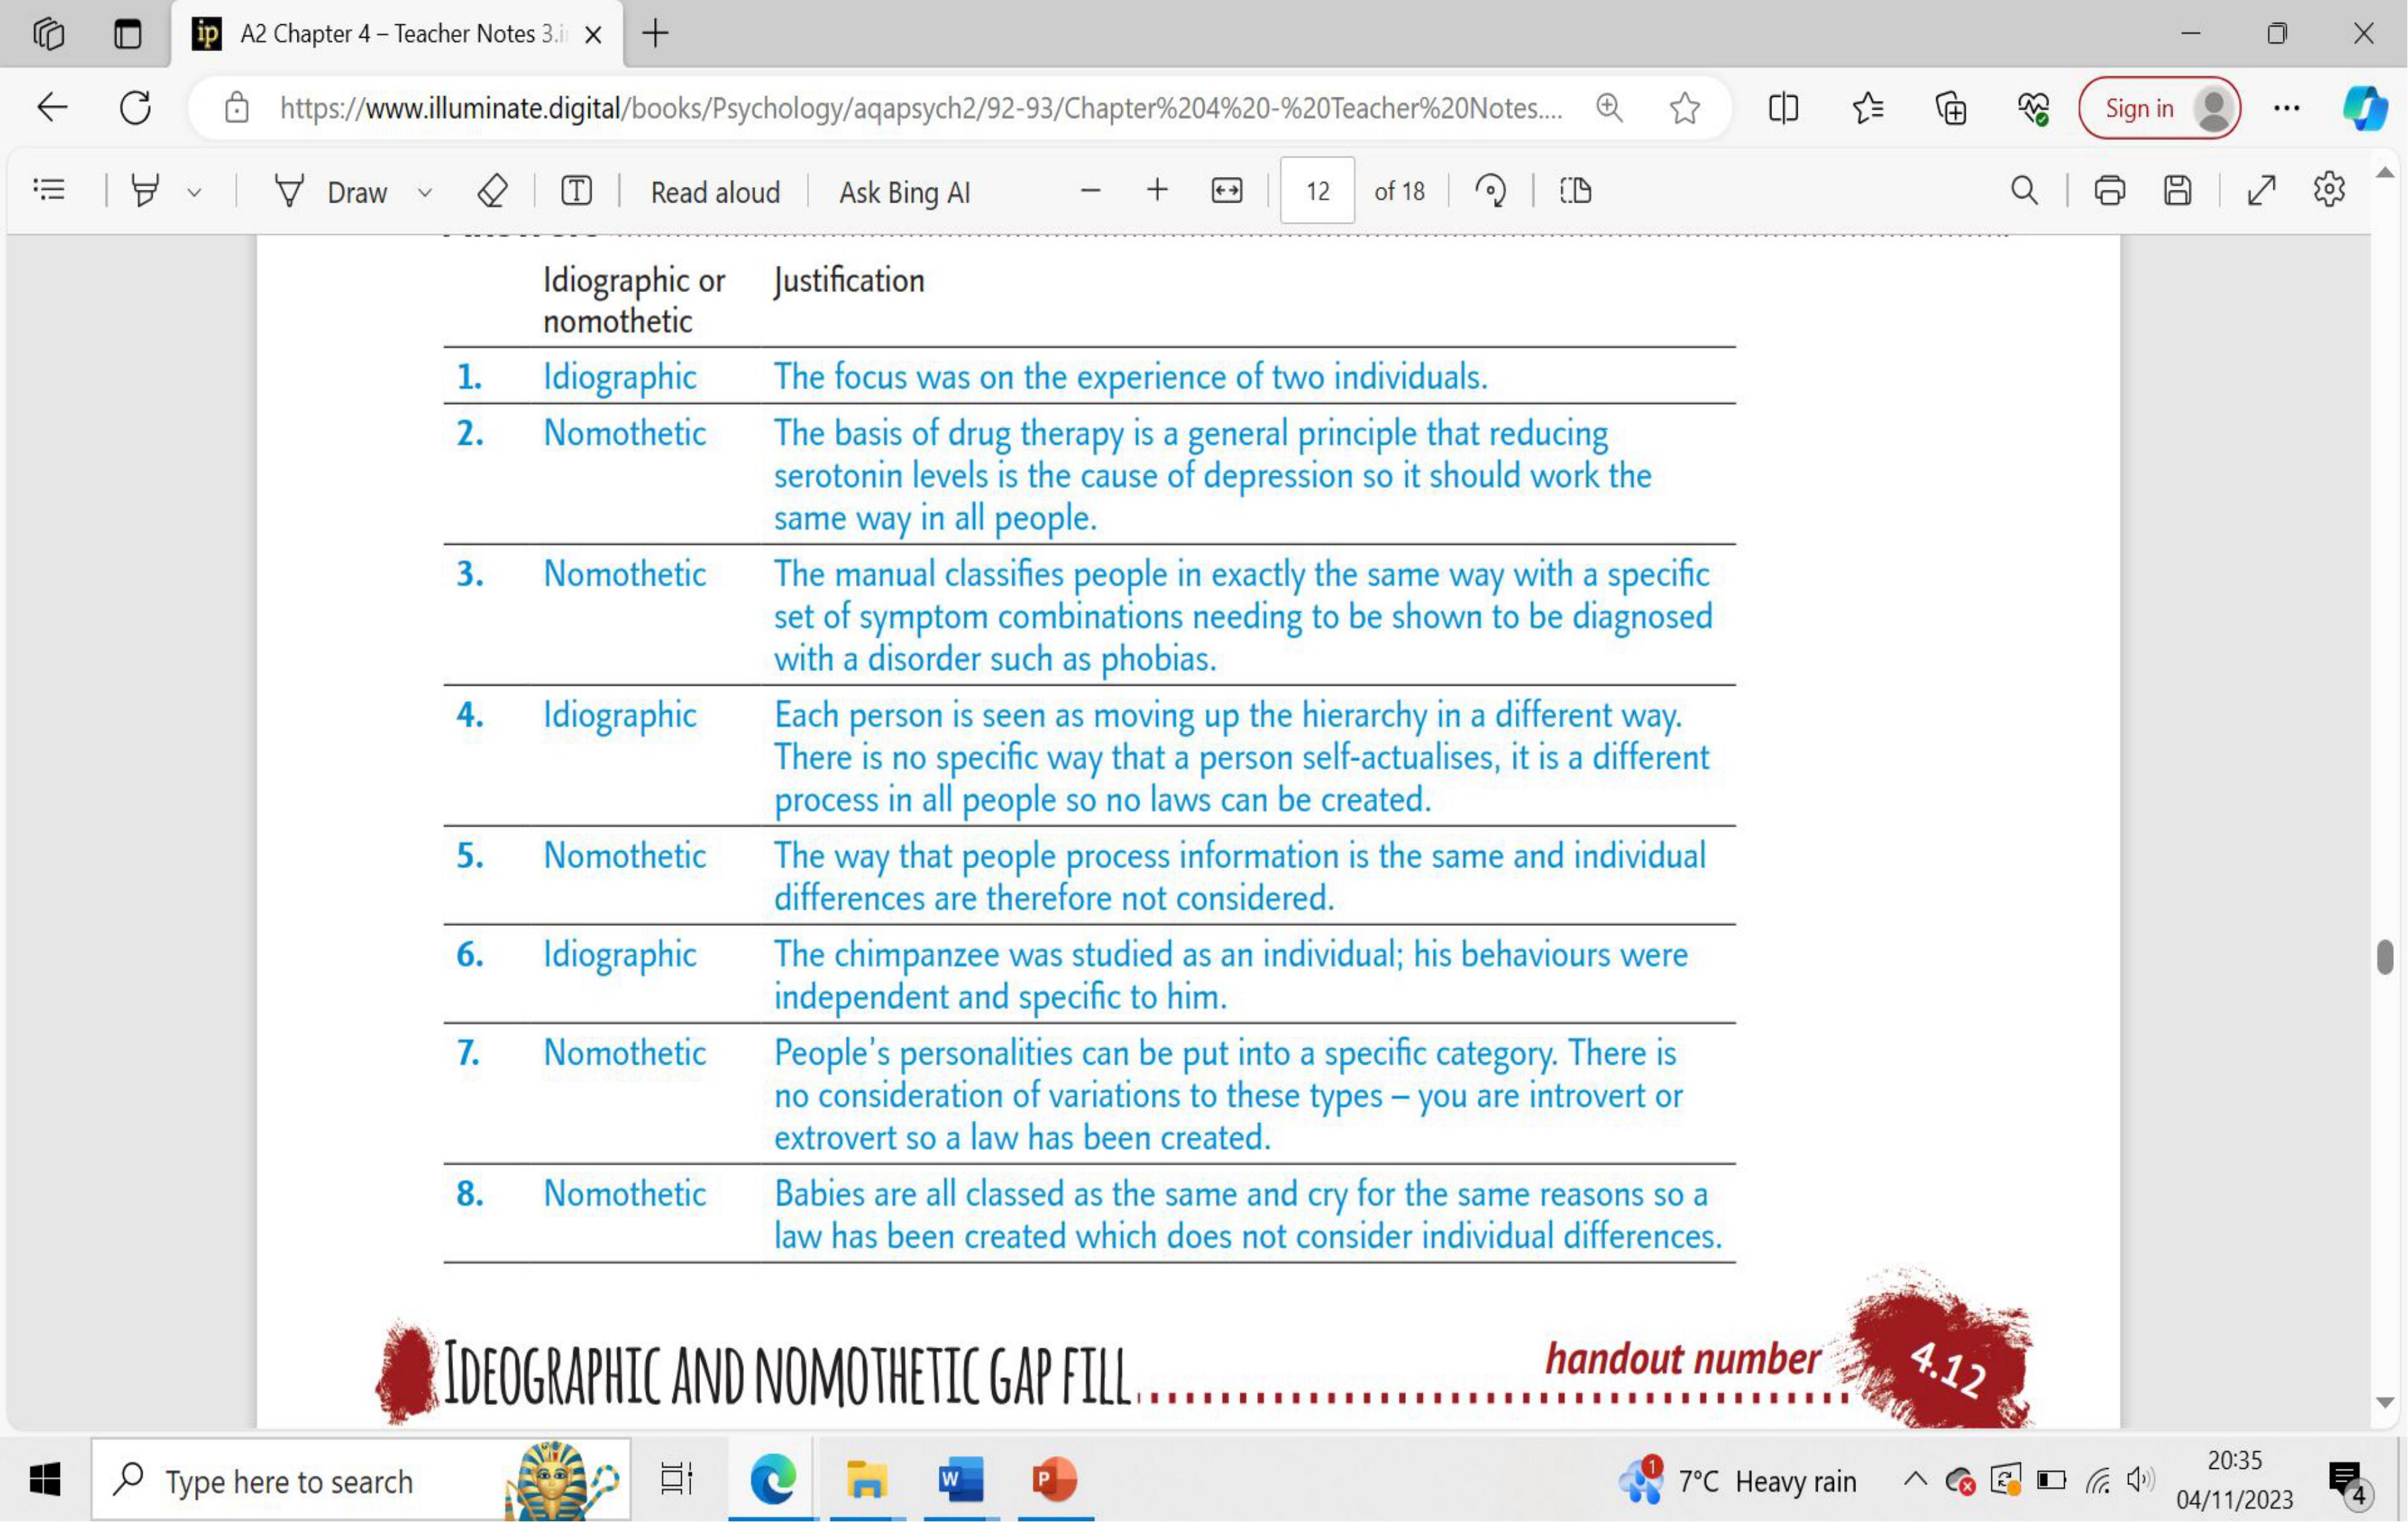Image resolution: width=2408 pixels, height=1522 pixels.
Task: Click the Sign in button
Action: (x=2140, y=108)
